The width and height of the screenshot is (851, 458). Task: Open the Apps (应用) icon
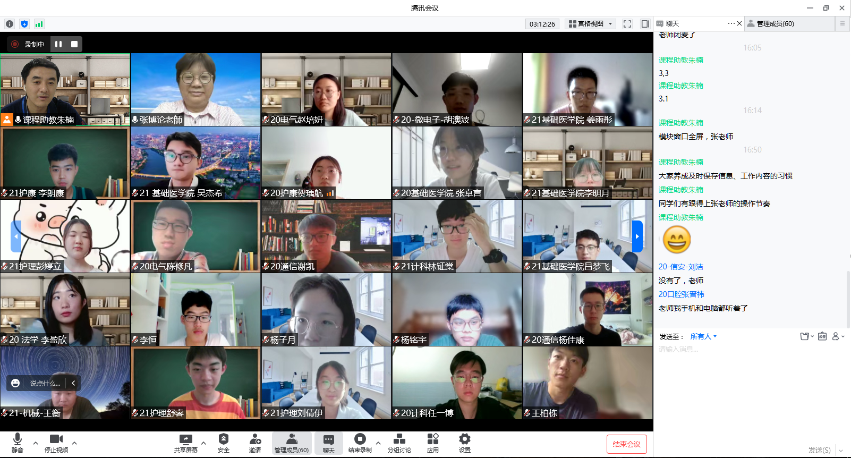433,443
